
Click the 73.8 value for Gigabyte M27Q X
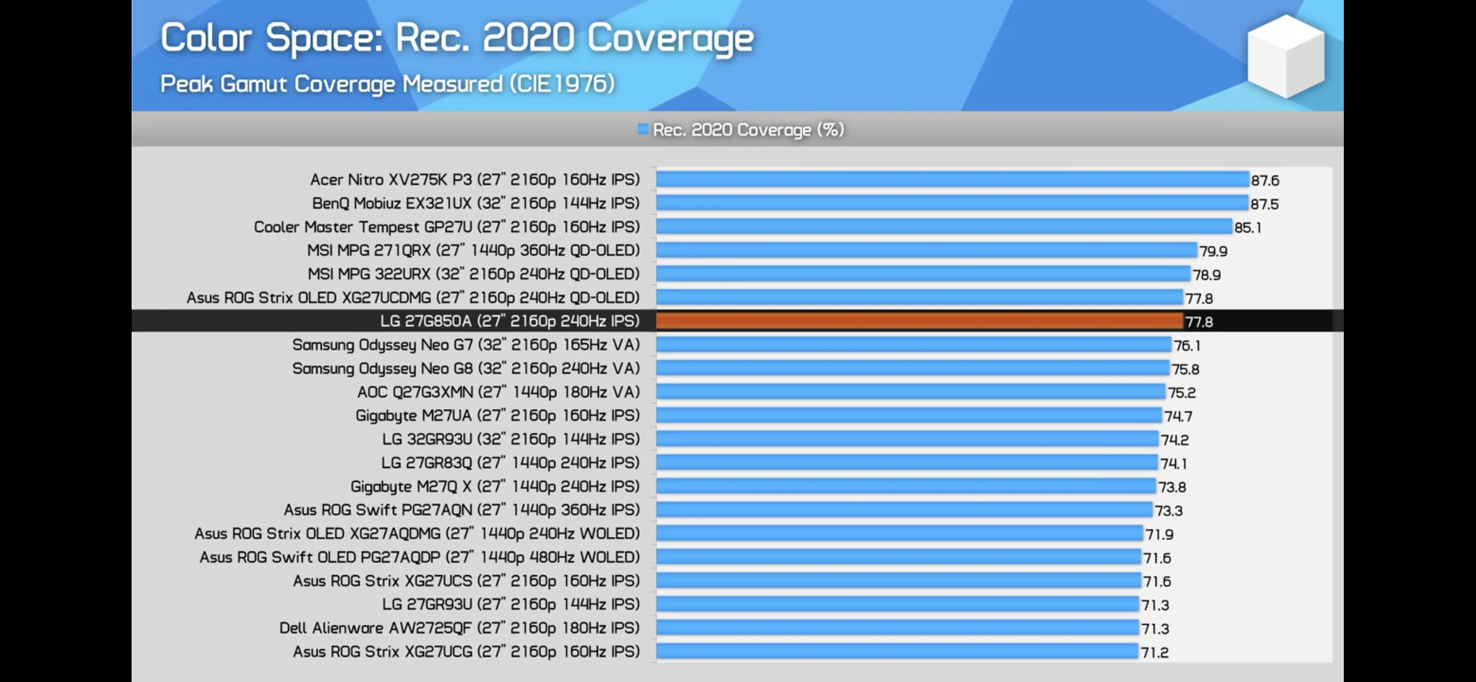(1172, 487)
